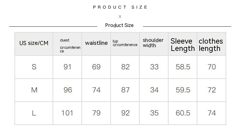Click waistline value 74 for size M

[x=96, y=90]
